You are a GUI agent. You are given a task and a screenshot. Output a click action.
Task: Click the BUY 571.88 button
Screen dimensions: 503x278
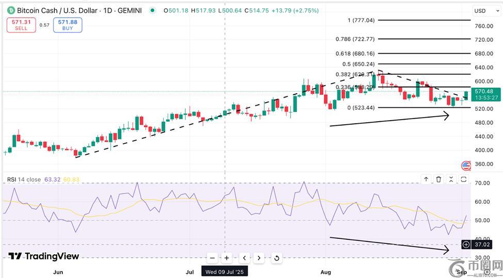pos(68,25)
